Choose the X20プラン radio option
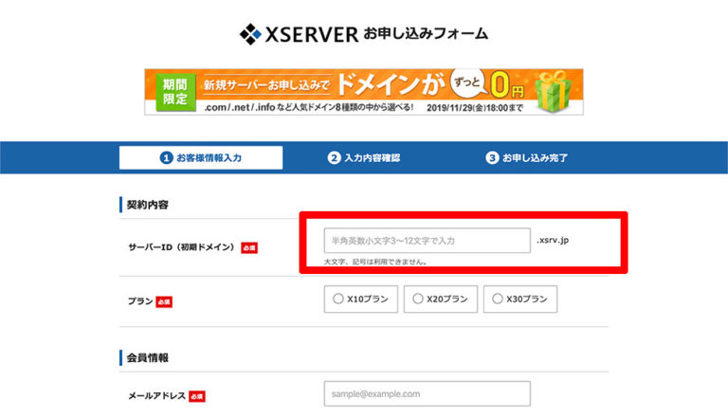728x418 pixels. tap(441, 299)
